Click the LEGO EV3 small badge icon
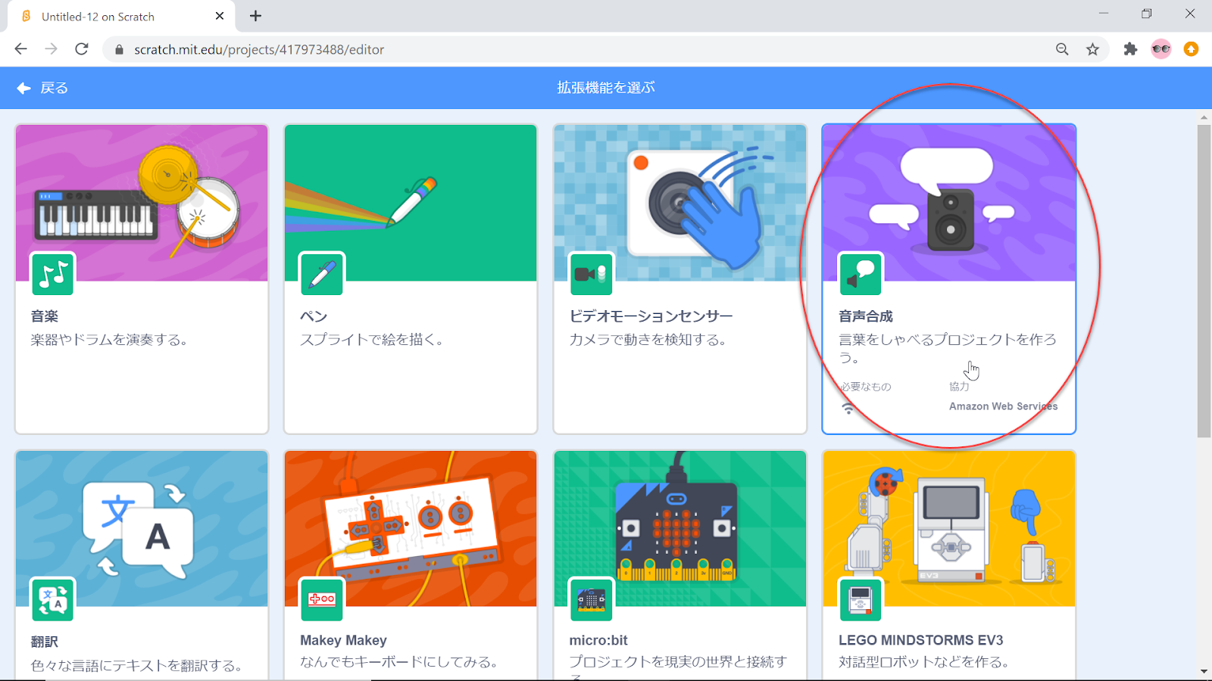1212x681 pixels. pyautogui.click(x=861, y=600)
